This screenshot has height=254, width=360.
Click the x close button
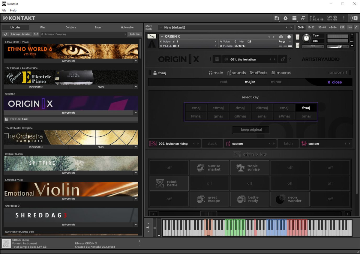(334, 82)
